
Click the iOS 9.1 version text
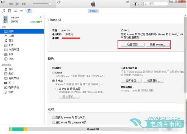[125, 30]
